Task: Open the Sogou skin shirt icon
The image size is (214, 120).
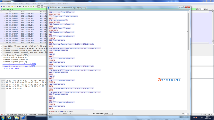Action: tap(177, 80)
